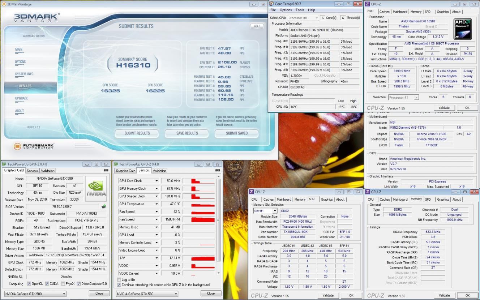
Task: Click the Save Results button
Action: coord(187,133)
